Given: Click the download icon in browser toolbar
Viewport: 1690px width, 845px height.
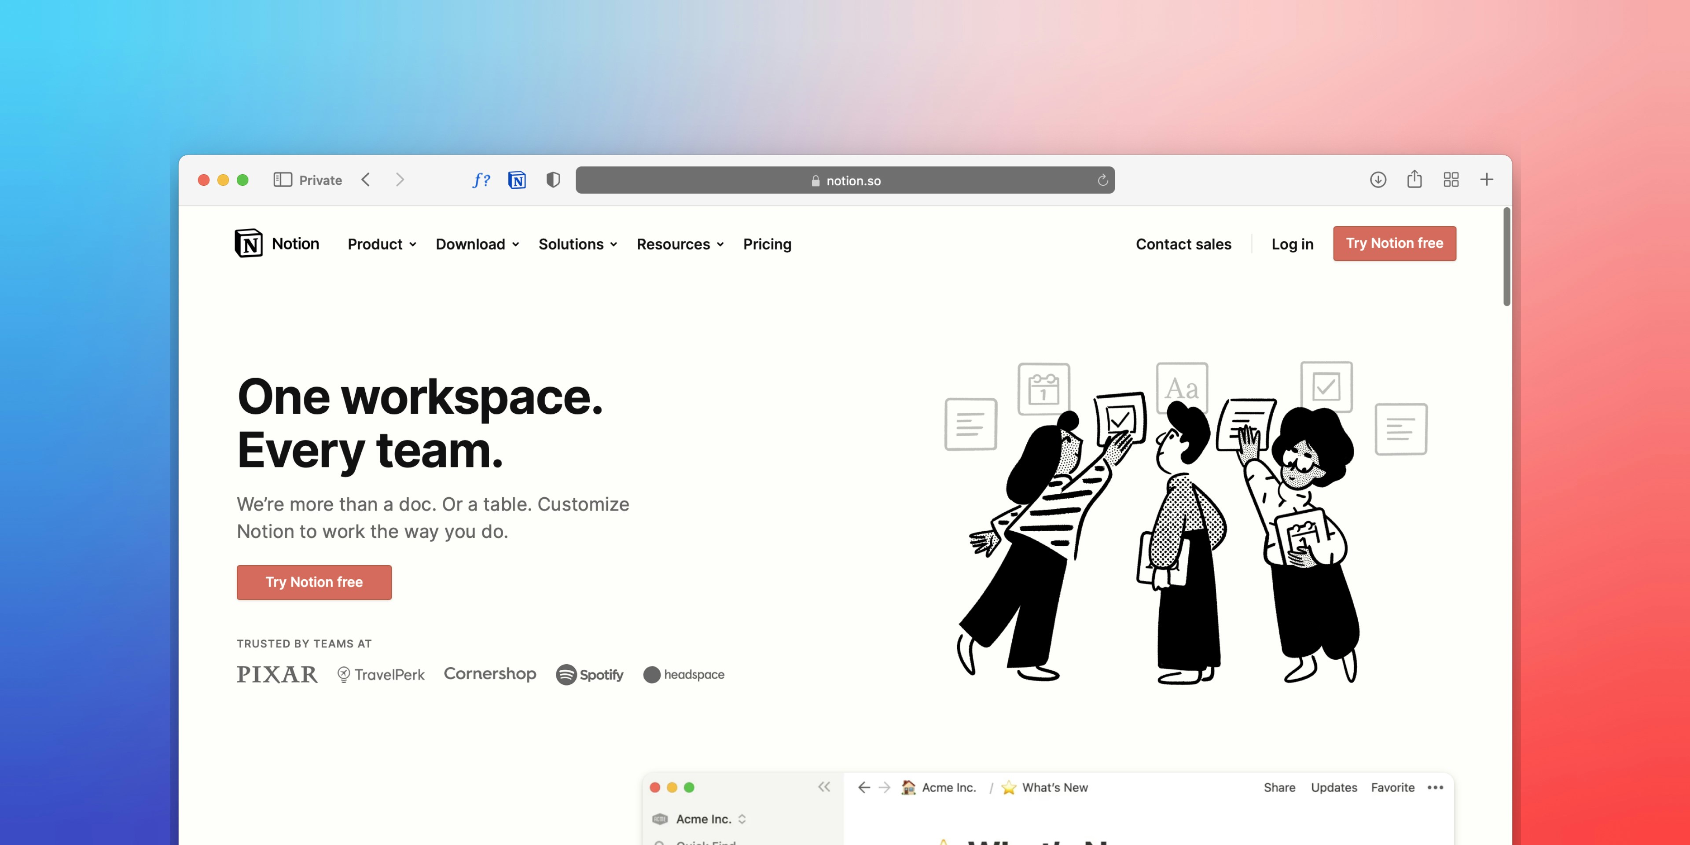Looking at the screenshot, I should point(1378,180).
